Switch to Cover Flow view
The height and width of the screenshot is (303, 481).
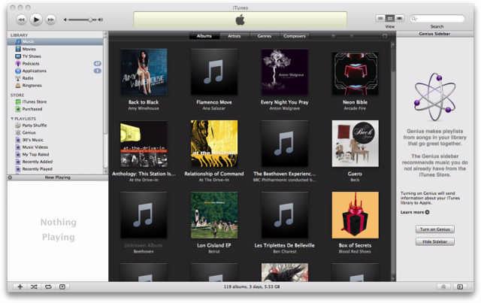(x=399, y=18)
